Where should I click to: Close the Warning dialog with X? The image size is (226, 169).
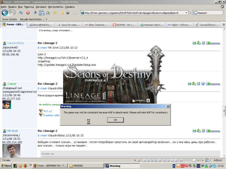click(168, 106)
